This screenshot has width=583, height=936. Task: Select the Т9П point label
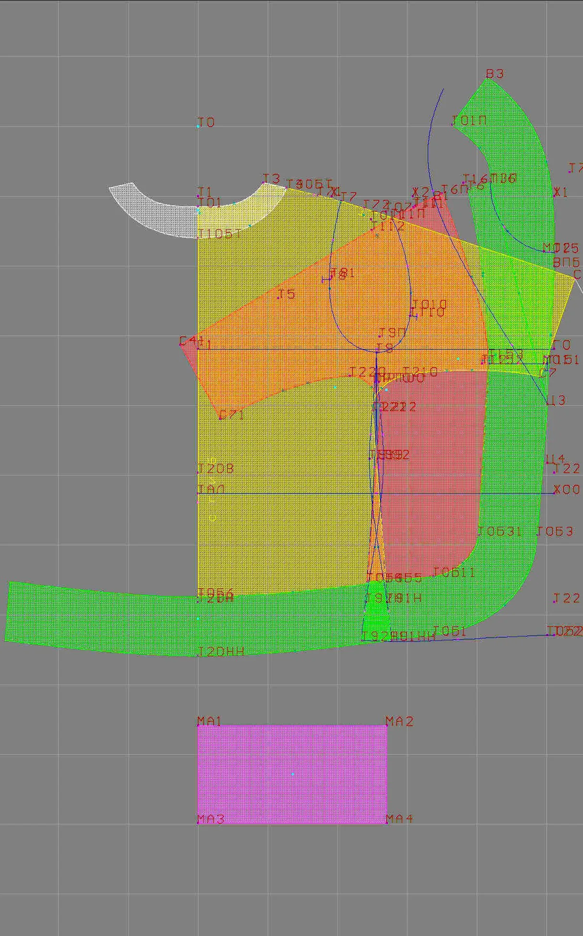pyautogui.click(x=394, y=333)
